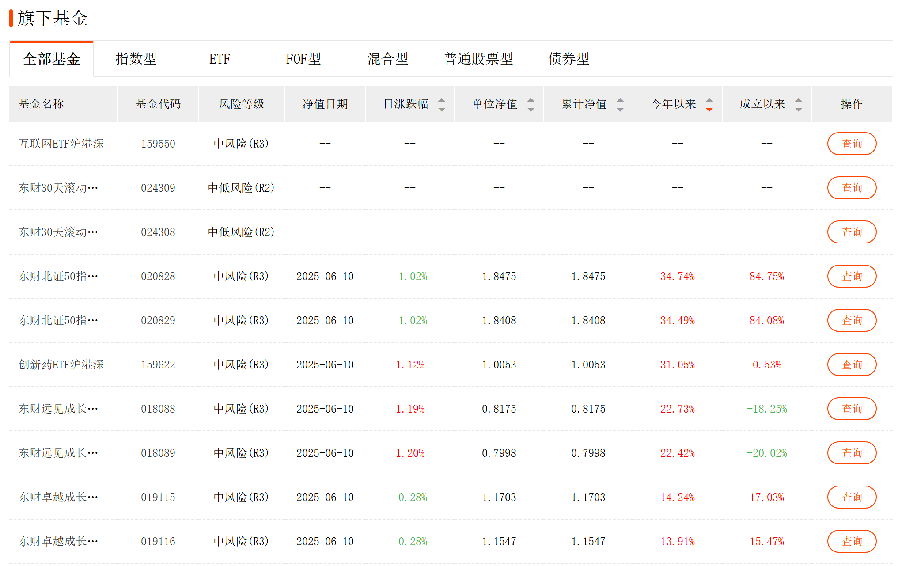Click 中低风险(R2) for fund 024309
898x566 pixels.
tap(241, 188)
